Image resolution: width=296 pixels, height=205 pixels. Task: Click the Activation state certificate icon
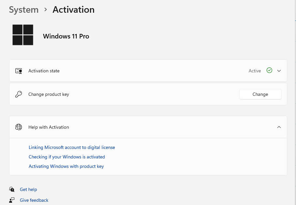19,71
